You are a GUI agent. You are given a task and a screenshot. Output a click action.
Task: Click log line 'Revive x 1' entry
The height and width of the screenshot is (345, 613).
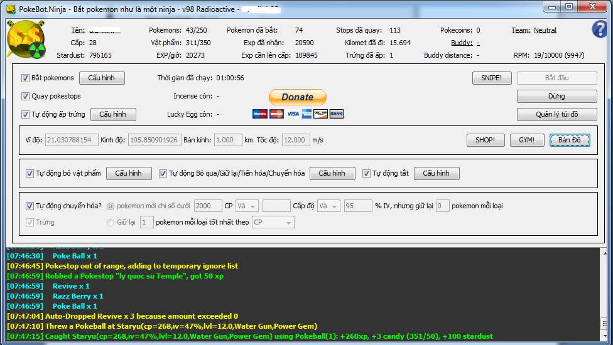[48, 286]
